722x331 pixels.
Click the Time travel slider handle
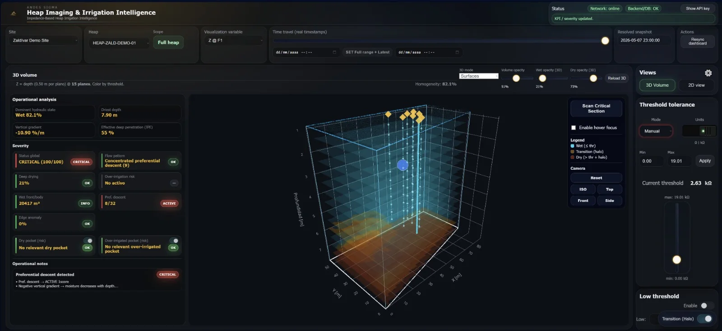point(605,41)
